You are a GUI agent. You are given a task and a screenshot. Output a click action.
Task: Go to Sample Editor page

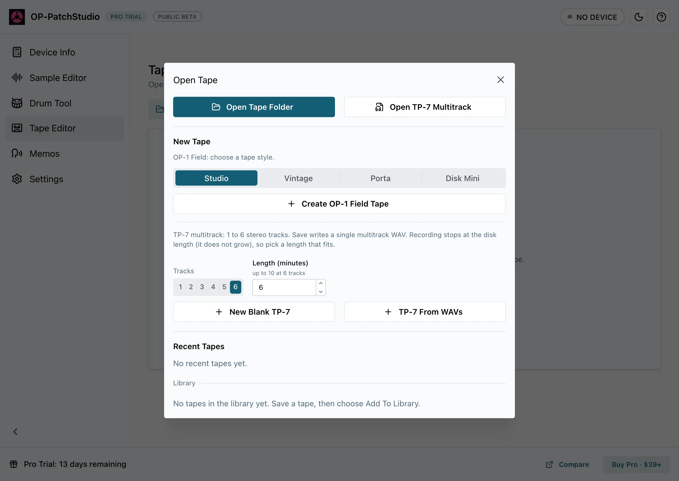[65, 78]
